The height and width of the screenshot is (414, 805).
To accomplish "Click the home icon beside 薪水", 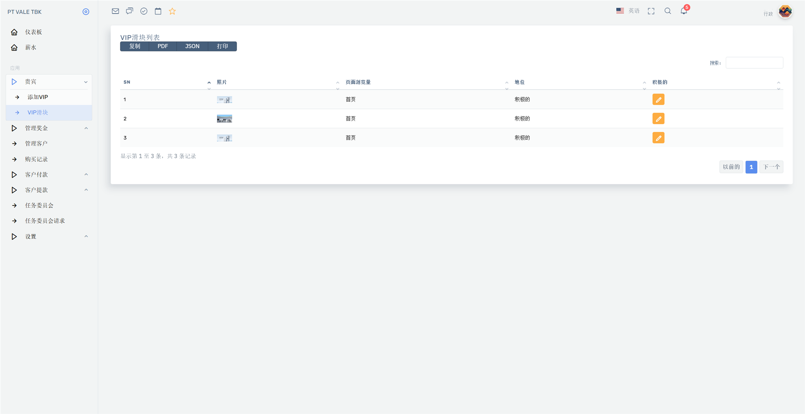I will tap(14, 47).
